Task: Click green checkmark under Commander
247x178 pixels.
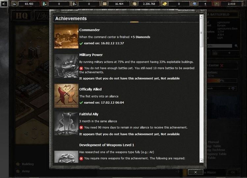Action: pos(81,44)
